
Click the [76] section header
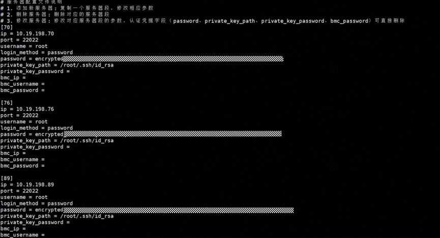[x=7, y=103]
